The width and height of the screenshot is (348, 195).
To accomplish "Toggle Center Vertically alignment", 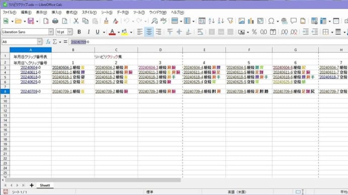I will 179,32.
